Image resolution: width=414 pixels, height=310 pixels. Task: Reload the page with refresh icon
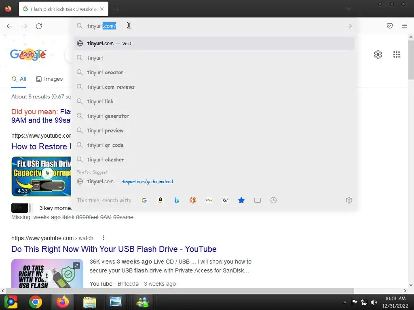click(39, 26)
